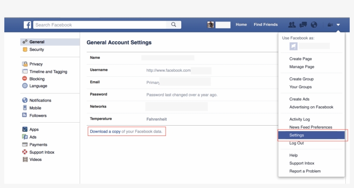This screenshot has width=354, height=188.
Task: Choose Log Out in the account menu
Action: pos(297,143)
